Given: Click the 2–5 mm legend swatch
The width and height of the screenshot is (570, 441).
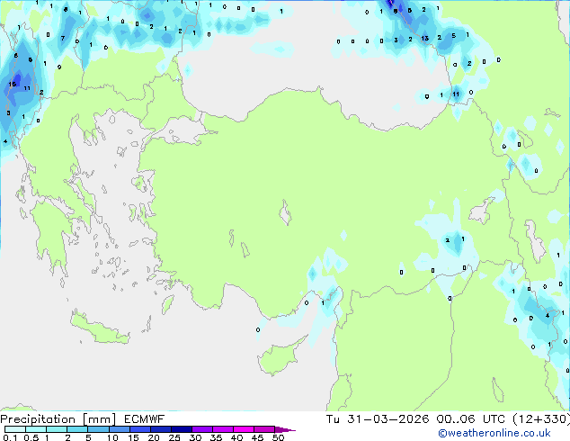Looking at the screenshot, I should point(77,429).
